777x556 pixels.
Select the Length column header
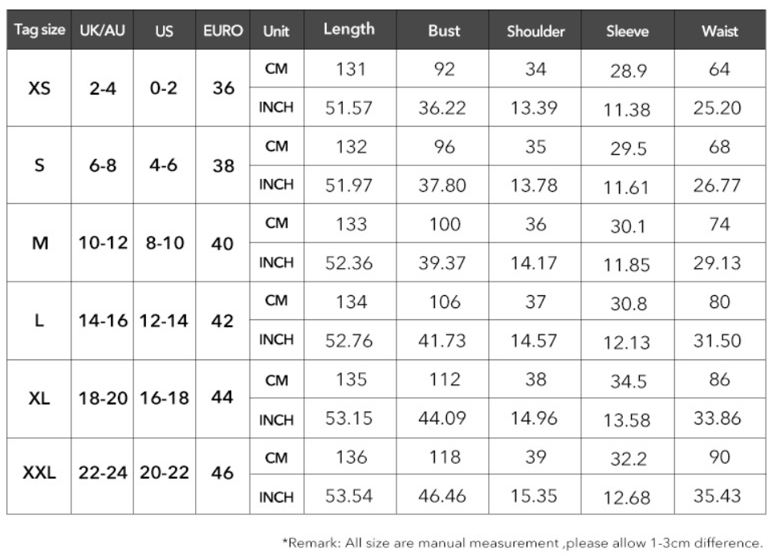coord(350,30)
